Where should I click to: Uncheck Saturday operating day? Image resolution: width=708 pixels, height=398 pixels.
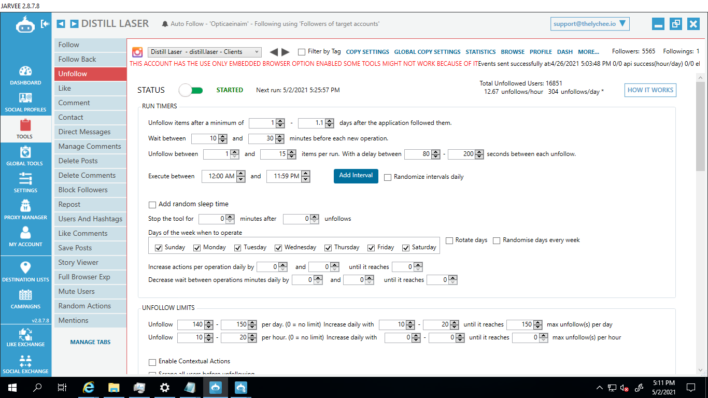(x=406, y=248)
